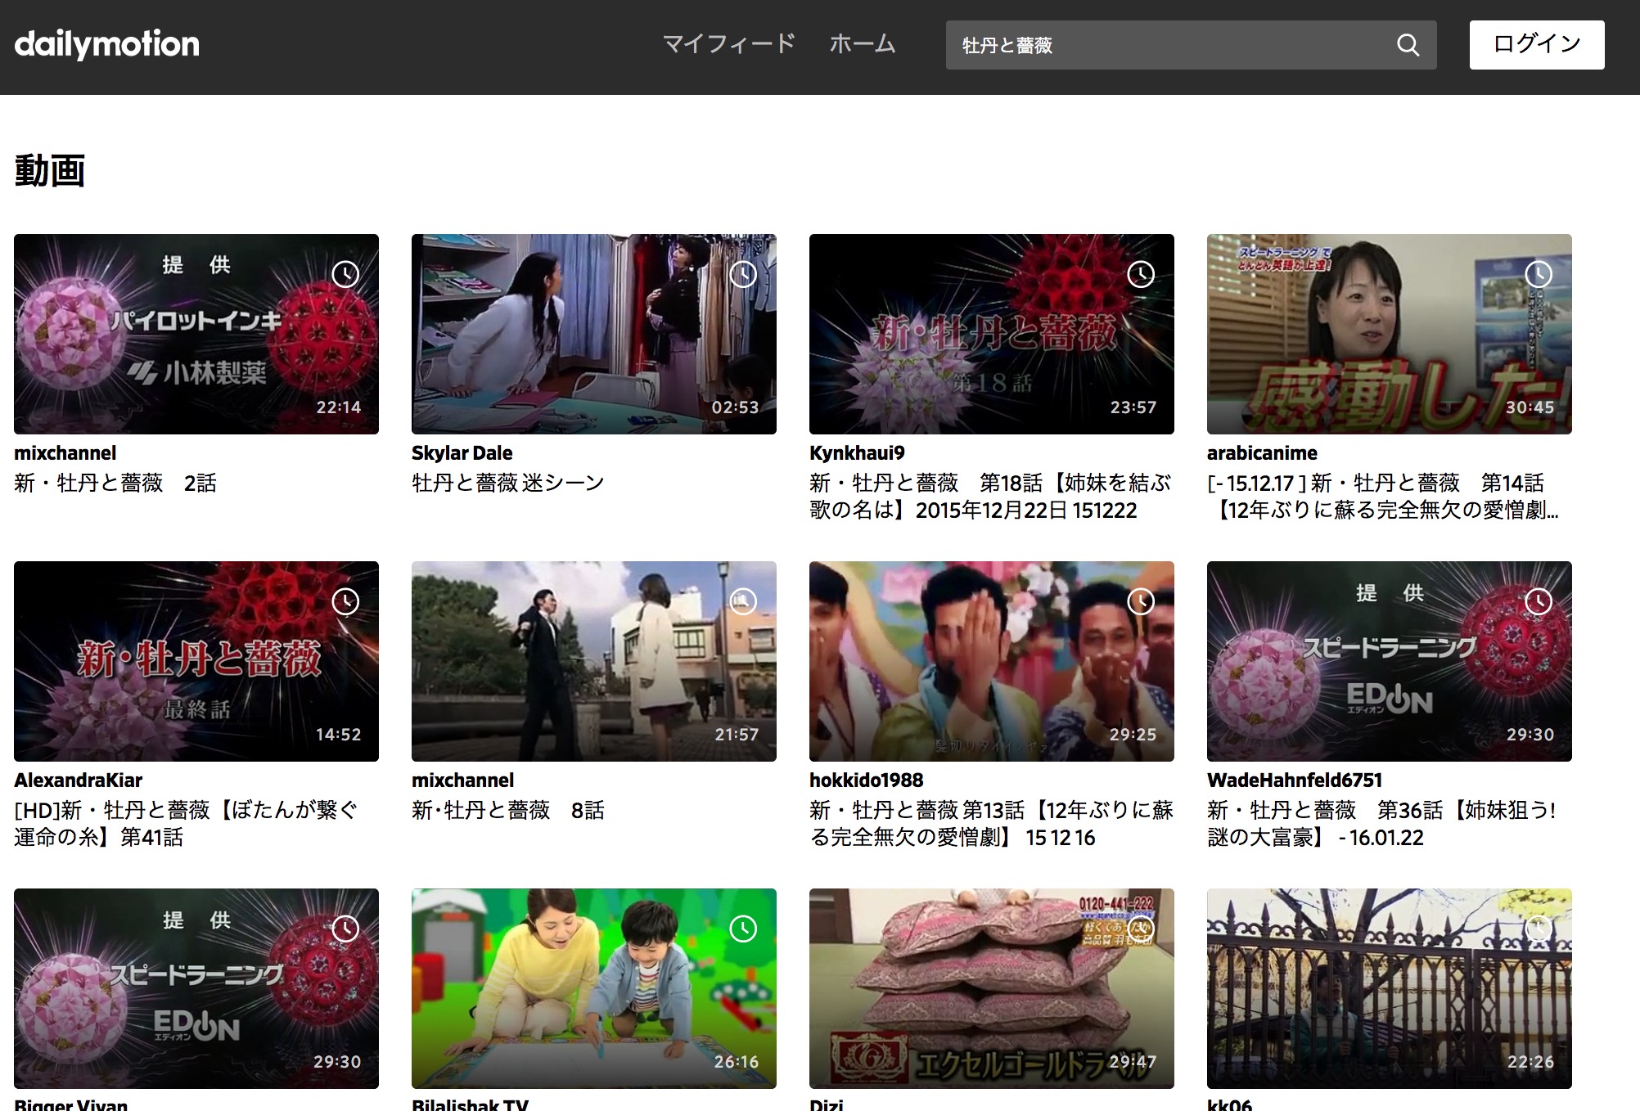Open hokkido1988 channel

pyautogui.click(x=866, y=780)
